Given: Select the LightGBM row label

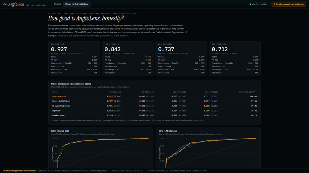Looking at the screenshot, I should 56,111.
